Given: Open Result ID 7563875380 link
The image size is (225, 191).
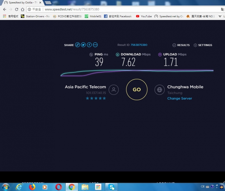Looking at the screenshot, I should tap(139, 45).
